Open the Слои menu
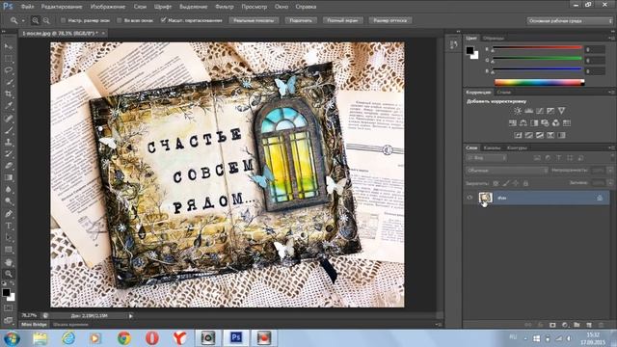 [x=140, y=7]
